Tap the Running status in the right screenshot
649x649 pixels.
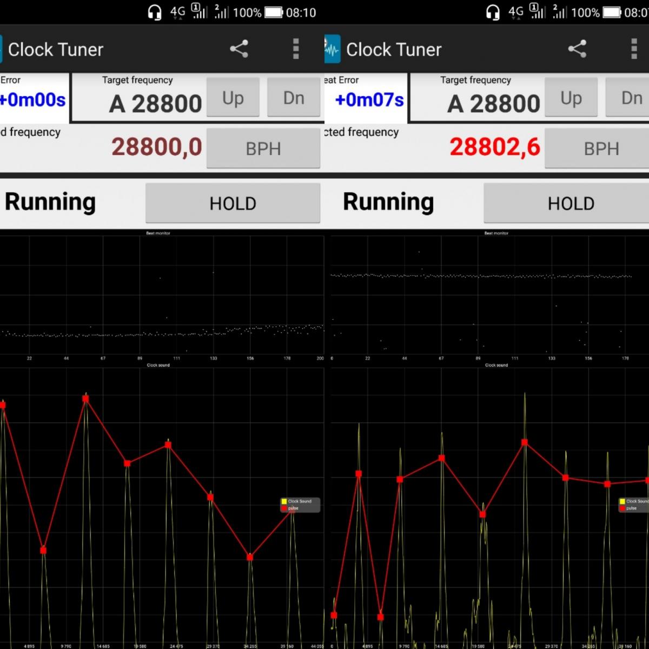coord(388,202)
